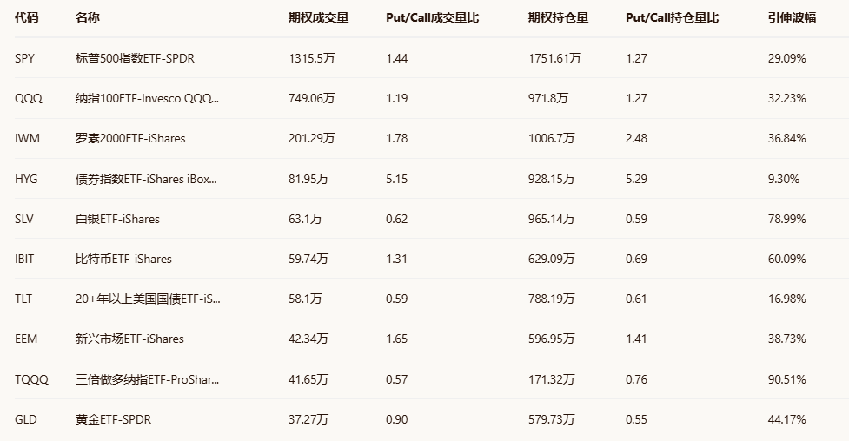Click the 代码 column header

click(27, 17)
